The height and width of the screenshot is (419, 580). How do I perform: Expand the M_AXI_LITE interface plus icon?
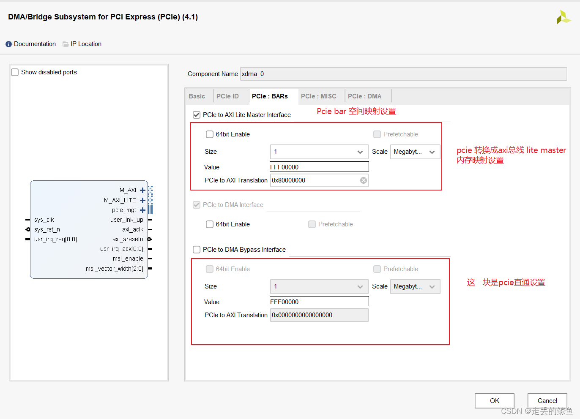[142, 200]
